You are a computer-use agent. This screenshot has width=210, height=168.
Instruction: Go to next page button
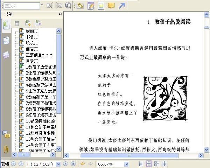pos(65,164)
